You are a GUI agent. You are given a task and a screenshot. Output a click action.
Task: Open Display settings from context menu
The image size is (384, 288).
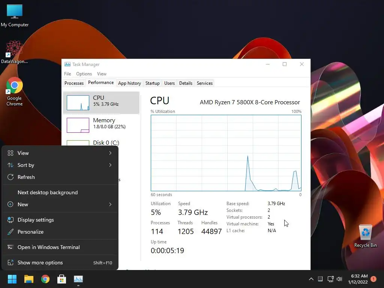[60, 220]
